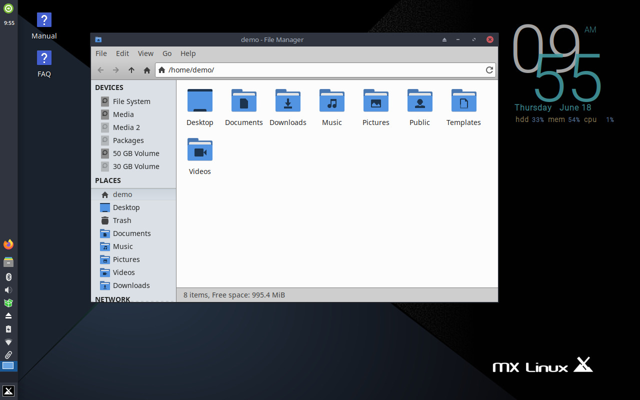The image size is (640, 400).
Task: Open the Go menu
Action: (x=167, y=53)
